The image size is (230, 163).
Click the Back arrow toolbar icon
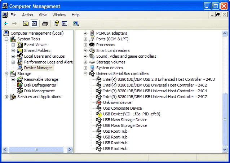coord(6,23)
